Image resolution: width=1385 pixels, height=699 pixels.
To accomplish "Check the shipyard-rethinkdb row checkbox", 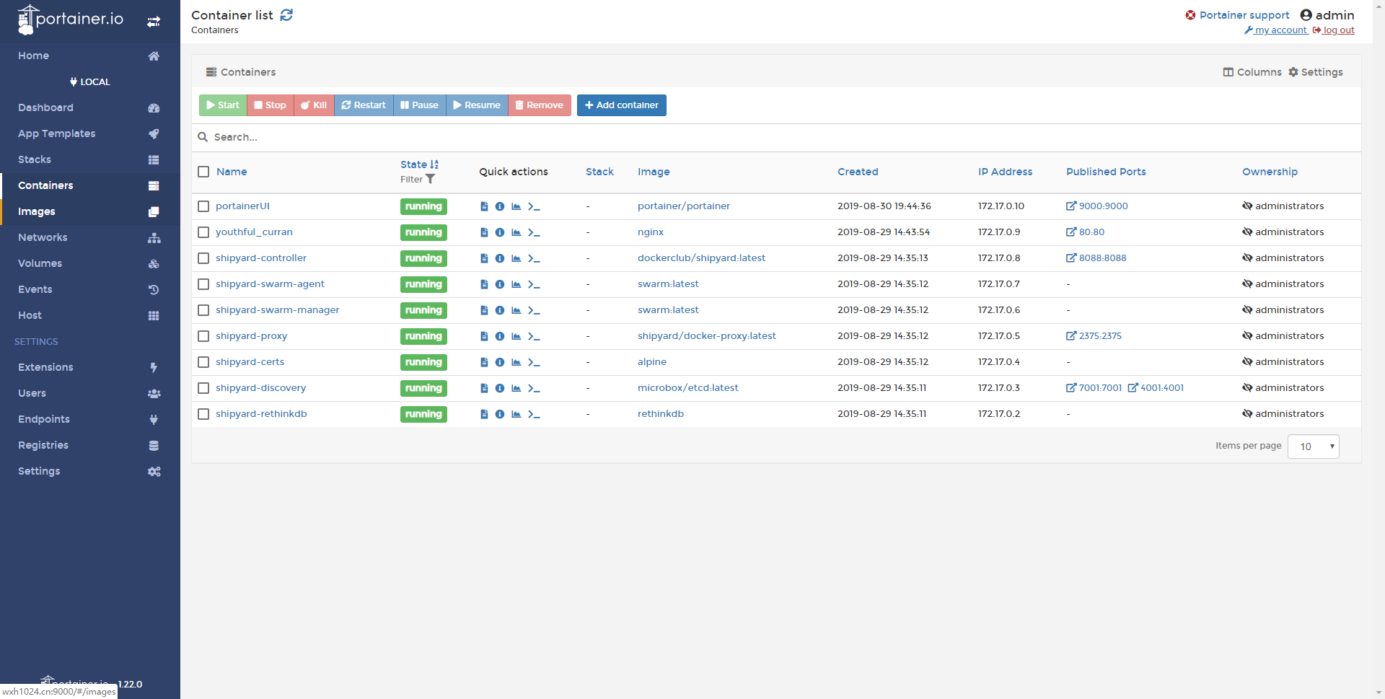I will pos(203,414).
